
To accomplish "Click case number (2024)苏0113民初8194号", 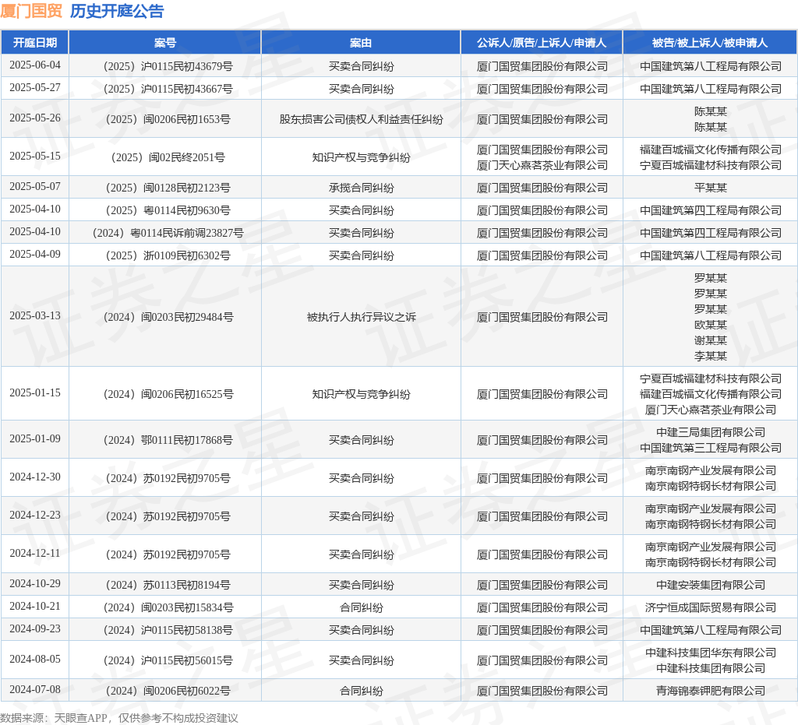I will coord(168,585).
